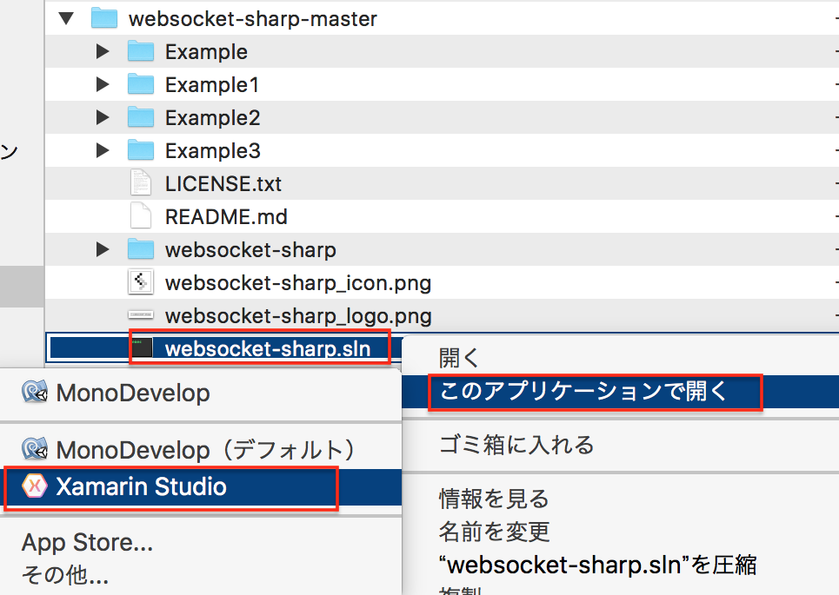The width and height of the screenshot is (839, 595).
Task: Click the Xamarin Studio hexagon icon
Action: pyautogui.click(x=35, y=486)
